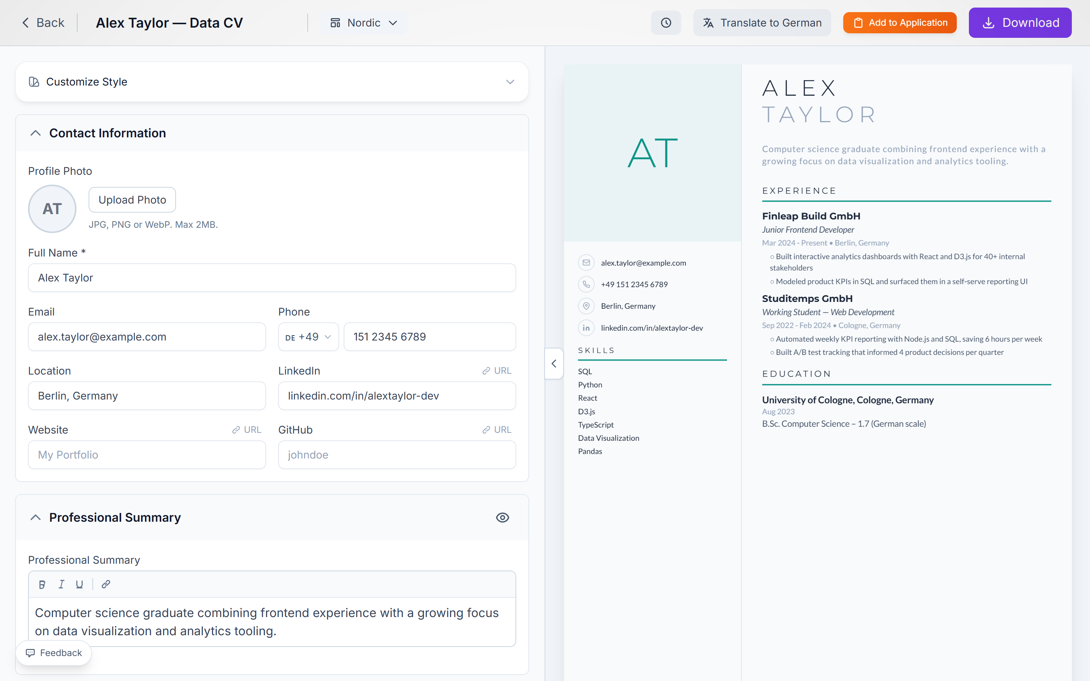Click the Alex Taylor — Data CV title
The height and width of the screenshot is (681, 1090).
point(169,23)
